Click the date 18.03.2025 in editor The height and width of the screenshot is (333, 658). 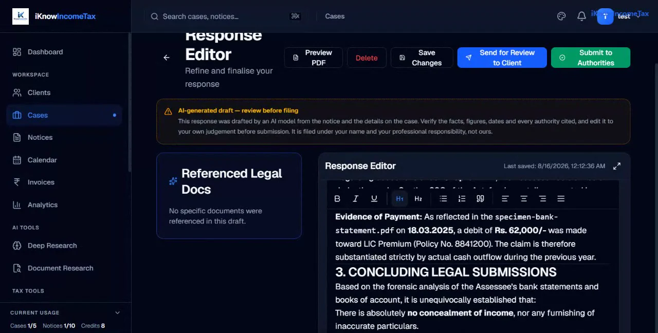[x=431, y=230]
